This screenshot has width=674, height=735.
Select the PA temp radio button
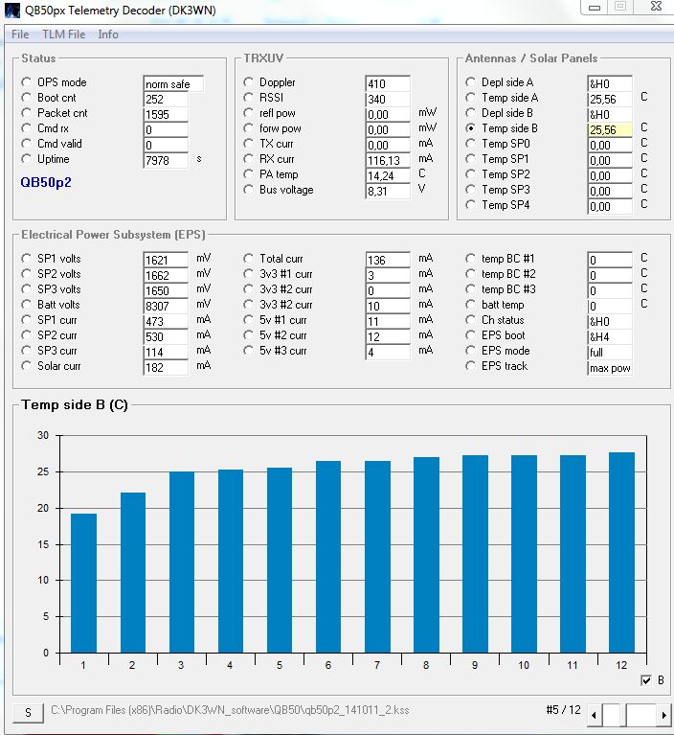(x=248, y=174)
